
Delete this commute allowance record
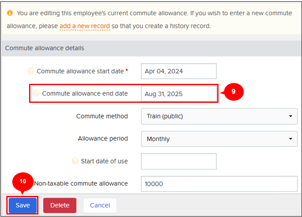60,205
